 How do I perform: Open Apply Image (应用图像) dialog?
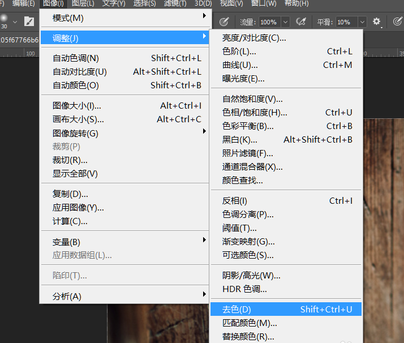125,208
